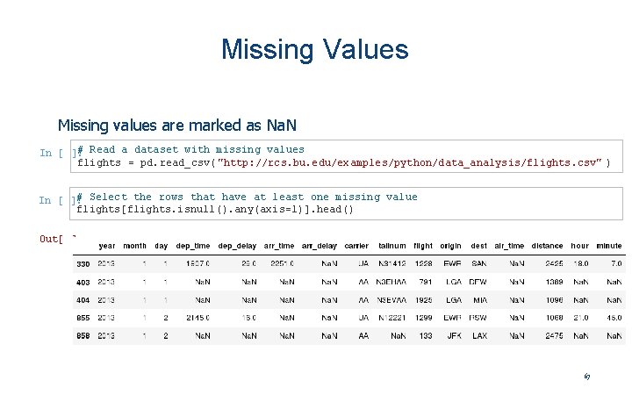The image size is (632, 395).
Task: Click the Out[ ] output prompt
Action: pos(54,239)
